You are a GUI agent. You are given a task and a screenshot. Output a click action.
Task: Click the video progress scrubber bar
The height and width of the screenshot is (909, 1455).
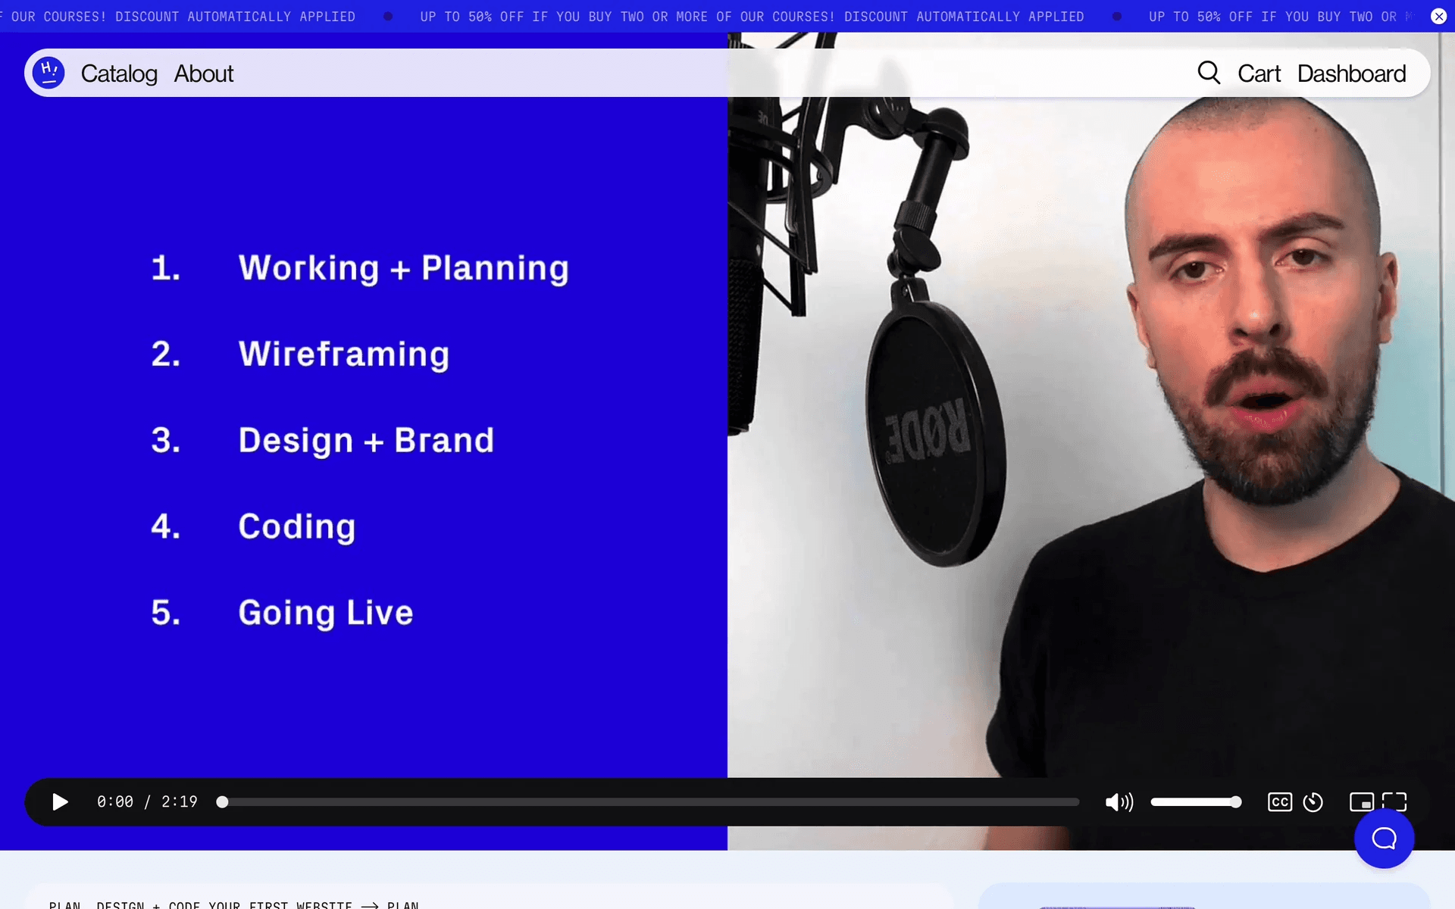(x=650, y=801)
